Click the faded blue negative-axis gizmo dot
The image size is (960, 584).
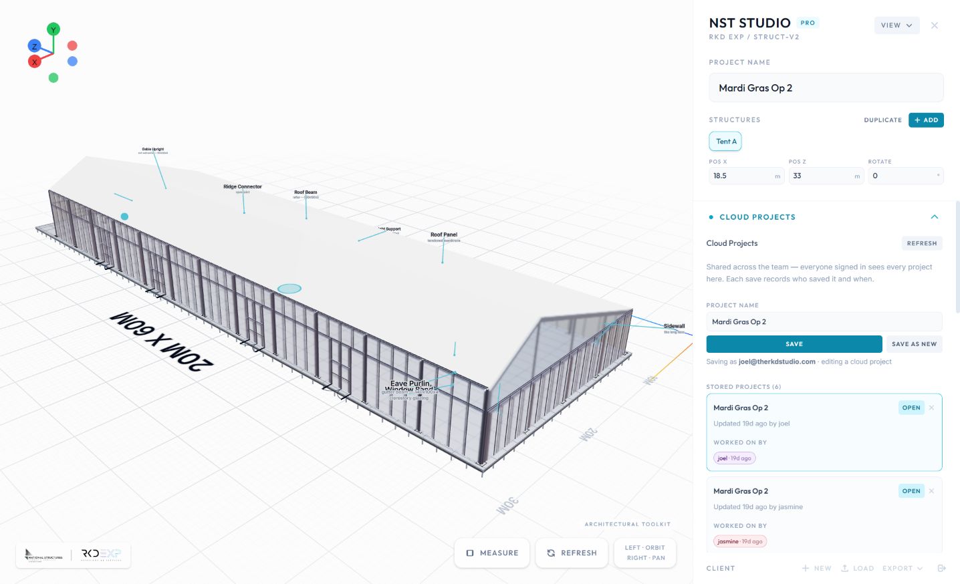pos(72,61)
